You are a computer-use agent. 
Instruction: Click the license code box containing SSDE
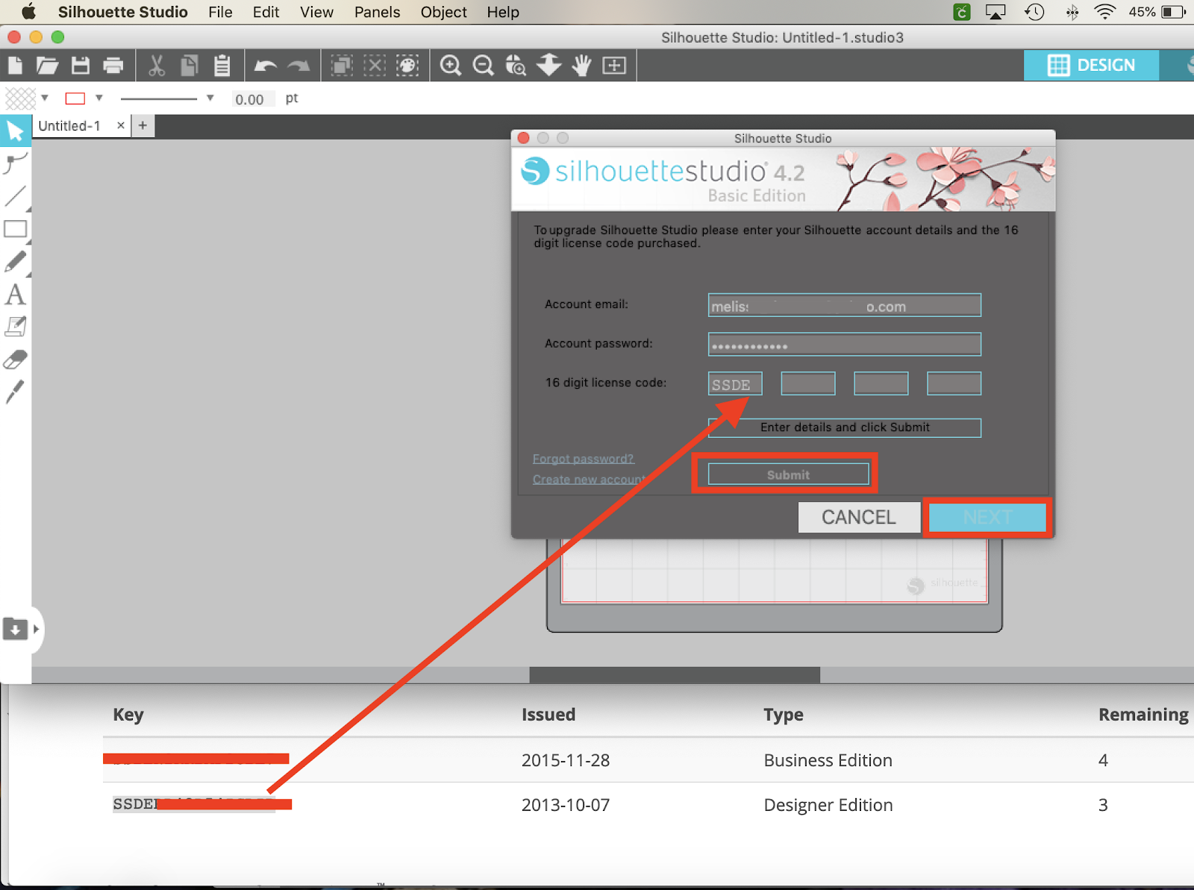point(735,384)
